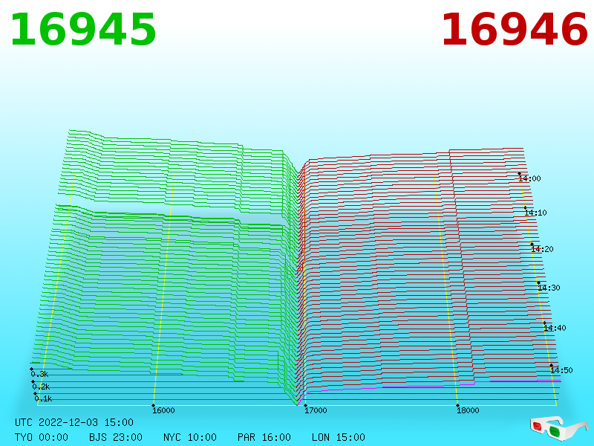The image size is (594, 446).
Task: Click the BJS 23:00 time entry
Action: (116, 437)
